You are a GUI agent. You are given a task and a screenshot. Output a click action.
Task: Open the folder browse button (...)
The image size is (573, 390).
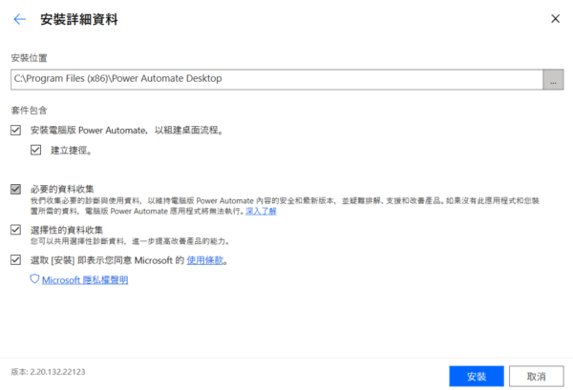point(553,79)
